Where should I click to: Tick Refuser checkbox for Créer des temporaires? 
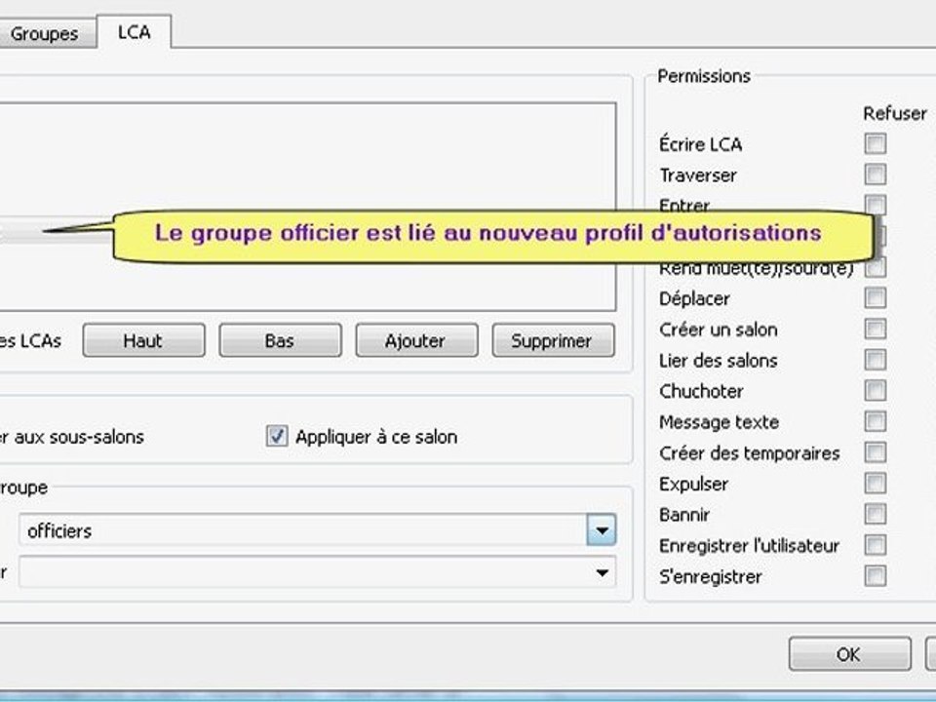pyautogui.click(x=876, y=451)
